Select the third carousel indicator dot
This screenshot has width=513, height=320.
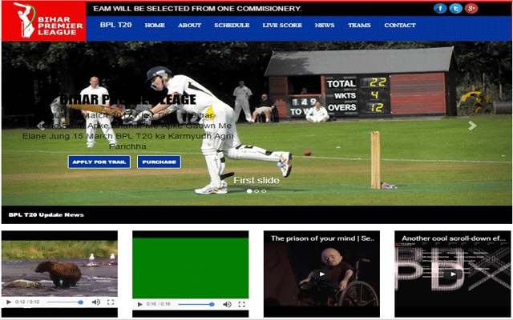pos(264,191)
